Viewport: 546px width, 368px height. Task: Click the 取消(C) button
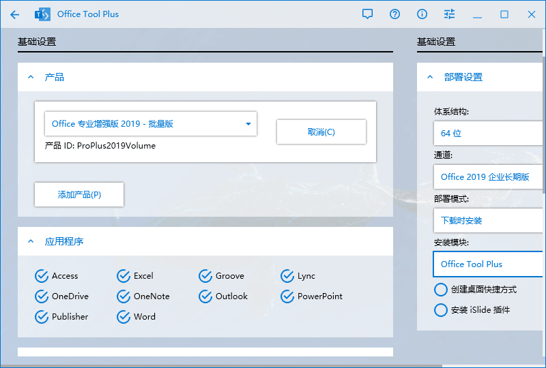click(x=321, y=132)
